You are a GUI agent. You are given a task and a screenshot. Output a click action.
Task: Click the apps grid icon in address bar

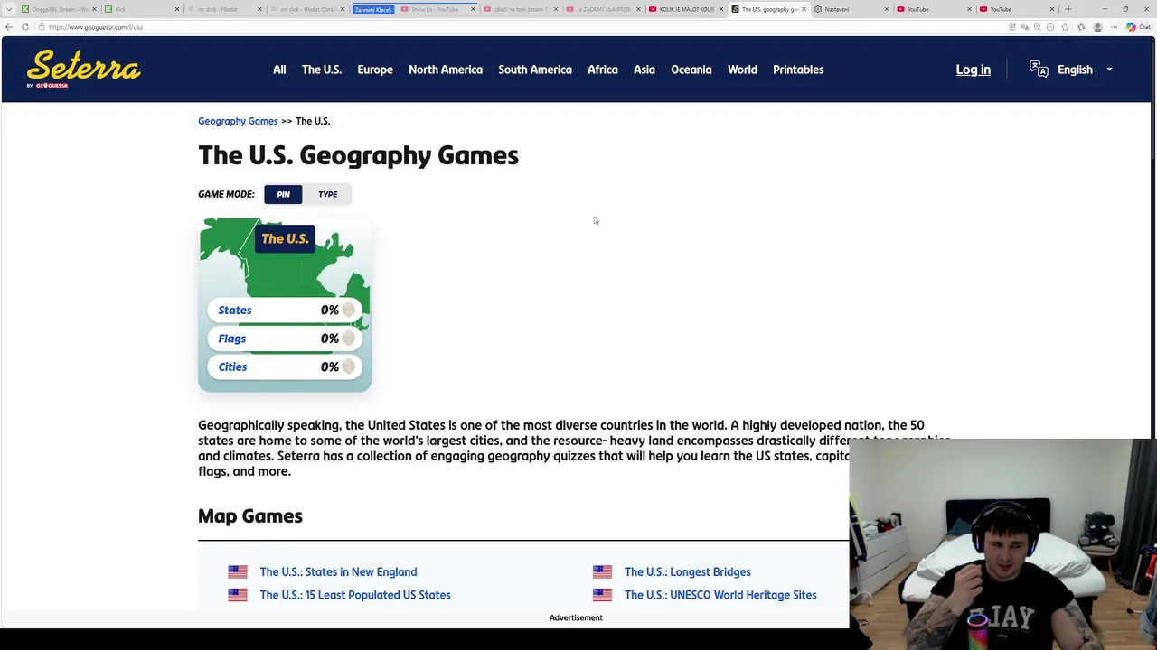tap(1011, 27)
